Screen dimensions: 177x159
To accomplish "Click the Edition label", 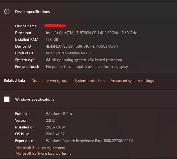I will [x=21, y=114].
